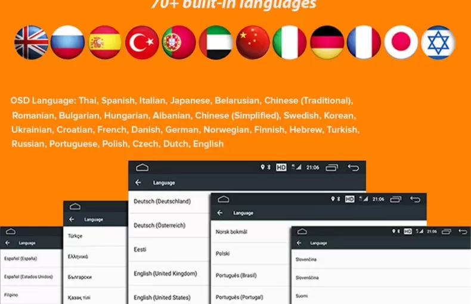Click the German flag icon
Screen dimensions: 471x304
pos(327,42)
